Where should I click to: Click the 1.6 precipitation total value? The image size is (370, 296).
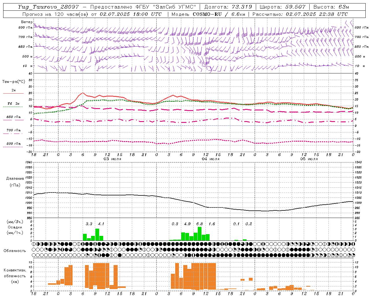point(212,224)
